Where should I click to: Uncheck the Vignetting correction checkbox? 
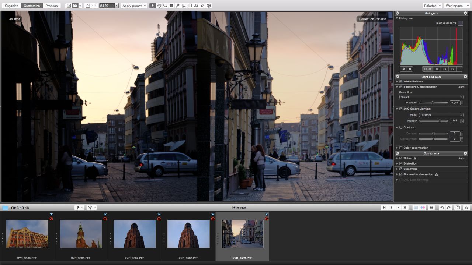click(401, 169)
